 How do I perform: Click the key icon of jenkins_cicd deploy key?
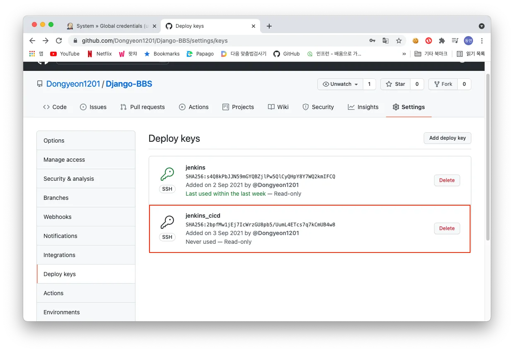click(x=167, y=222)
